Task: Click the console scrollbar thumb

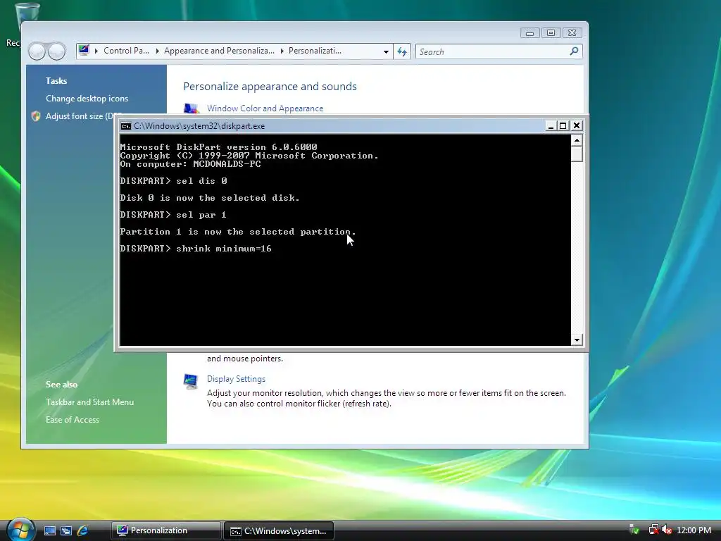Action: click(x=577, y=154)
